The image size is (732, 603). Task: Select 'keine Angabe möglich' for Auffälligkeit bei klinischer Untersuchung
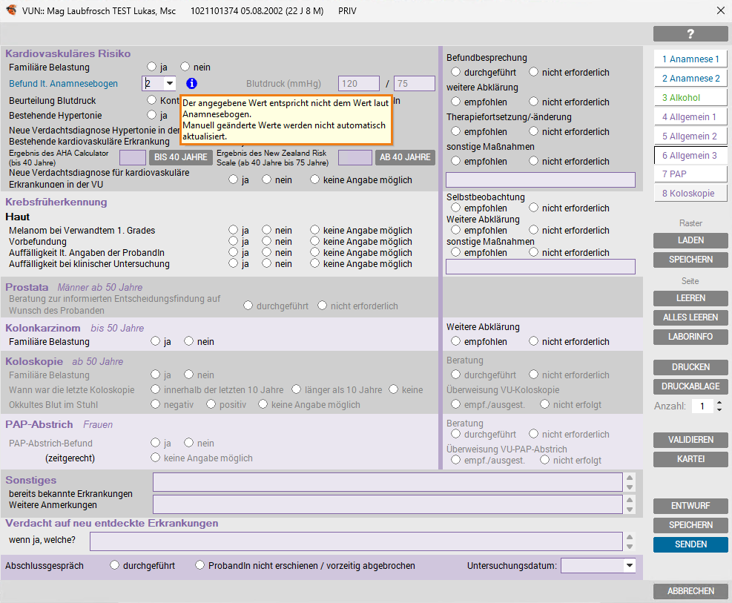314,264
